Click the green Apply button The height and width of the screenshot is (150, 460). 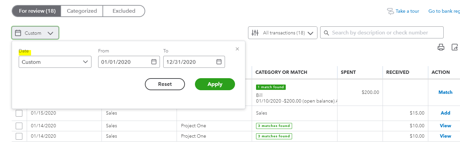tap(215, 84)
